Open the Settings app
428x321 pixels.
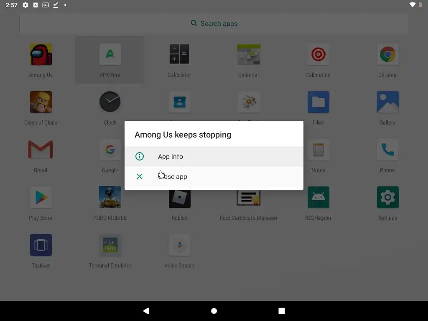click(387, 197)
